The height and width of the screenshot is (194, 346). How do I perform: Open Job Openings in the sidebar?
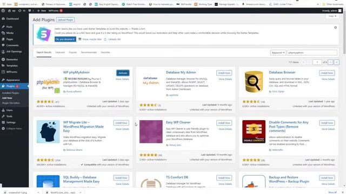14,52
